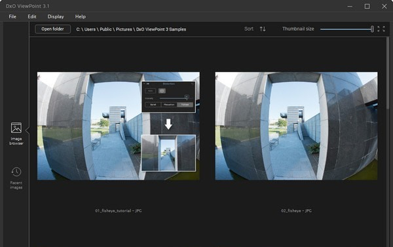Click DxO ViewPoint 3 Samples path segment
Viewport: 393px width, 247px height.
(x=161, y=29)
